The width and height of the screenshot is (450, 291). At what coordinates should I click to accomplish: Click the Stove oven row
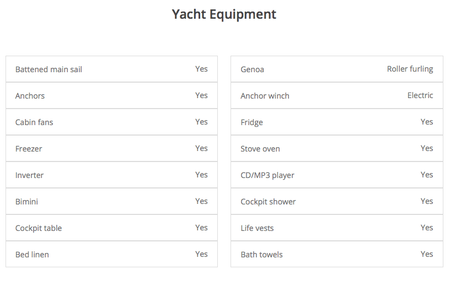(x=337, y=148)
